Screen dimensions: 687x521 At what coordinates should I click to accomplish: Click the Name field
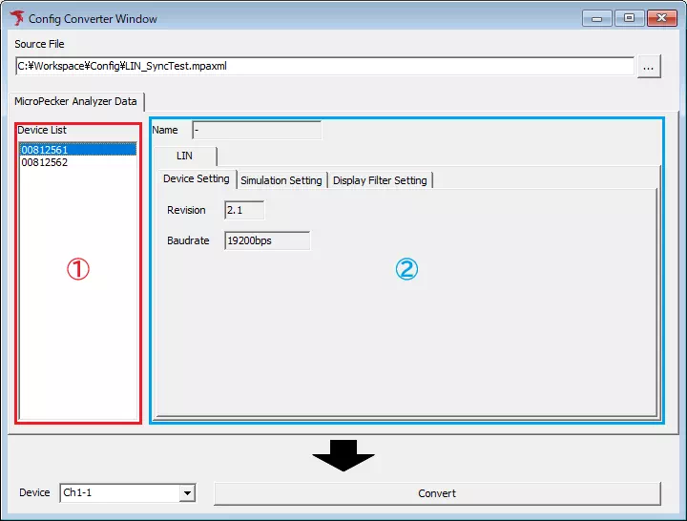[x=257, y=130]
